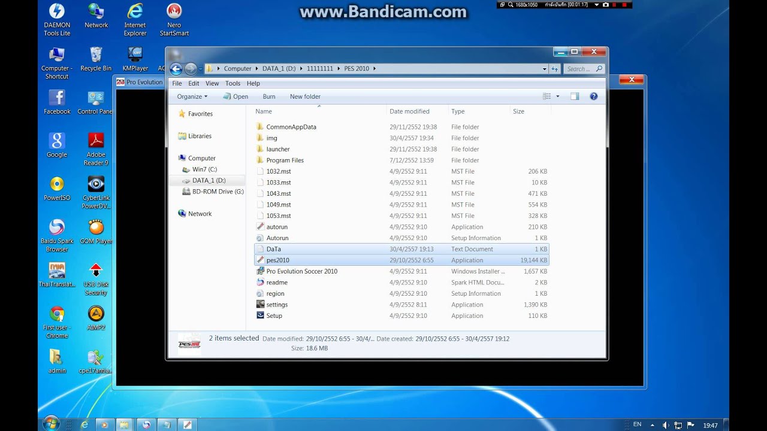Select the DaTa text document
This screenshot has width=767, height=431.
click(401, 249)
